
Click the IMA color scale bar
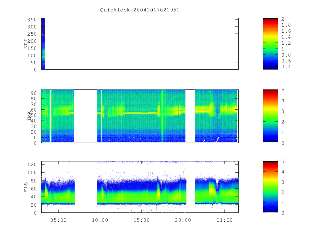click(x=270, y=116)
